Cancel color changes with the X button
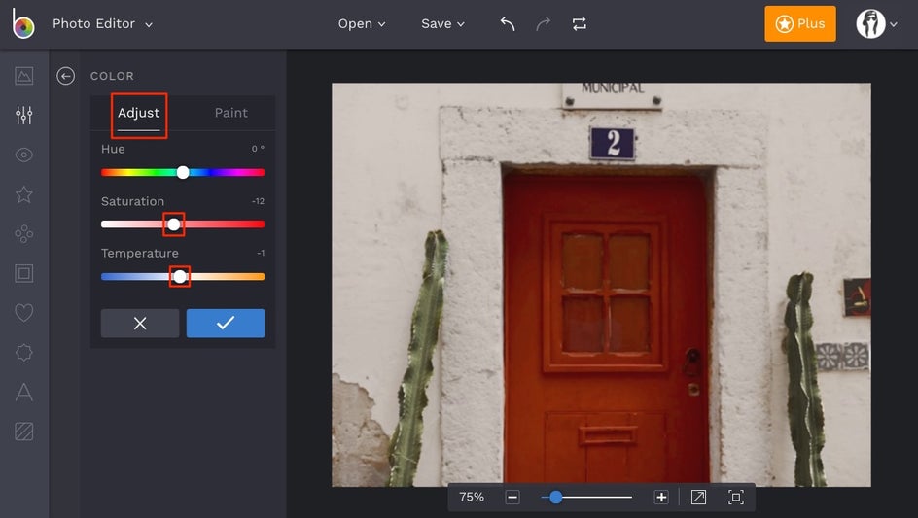 pyautogui.click(x=140, y=324)
